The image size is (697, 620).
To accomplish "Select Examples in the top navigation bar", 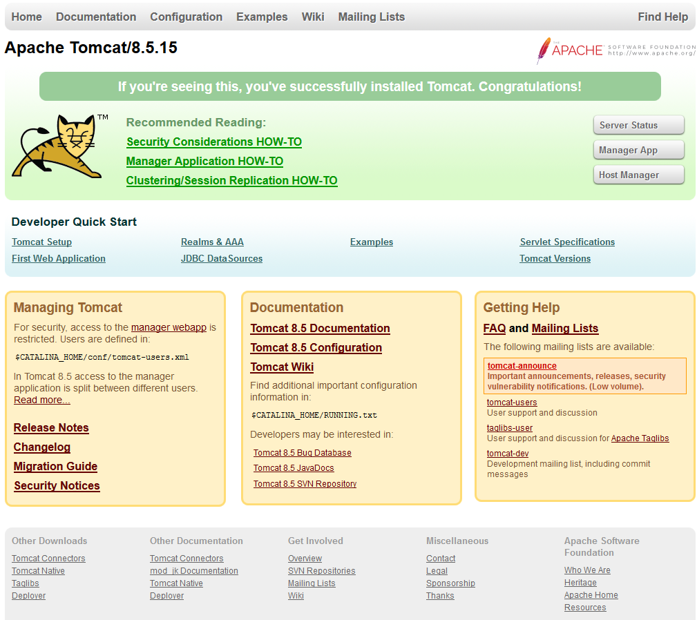I will pyautogui.click(x=262, y=17).
